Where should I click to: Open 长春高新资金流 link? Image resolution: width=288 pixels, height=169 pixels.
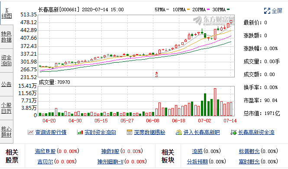[256, 132]
